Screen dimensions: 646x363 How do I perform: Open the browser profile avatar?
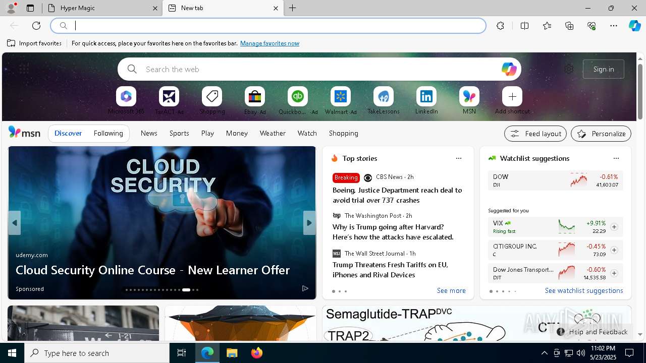[11, 8]
